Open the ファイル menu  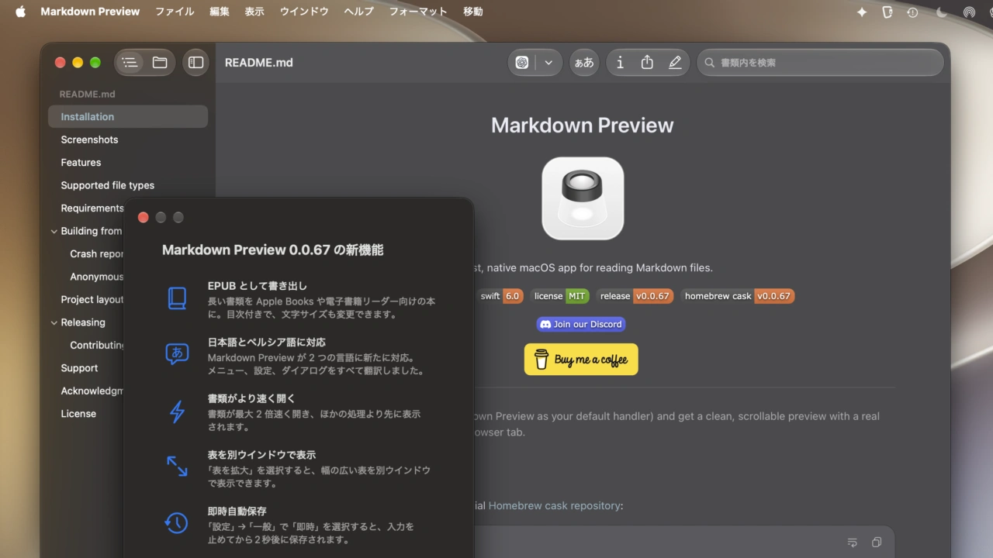(175, 12)
